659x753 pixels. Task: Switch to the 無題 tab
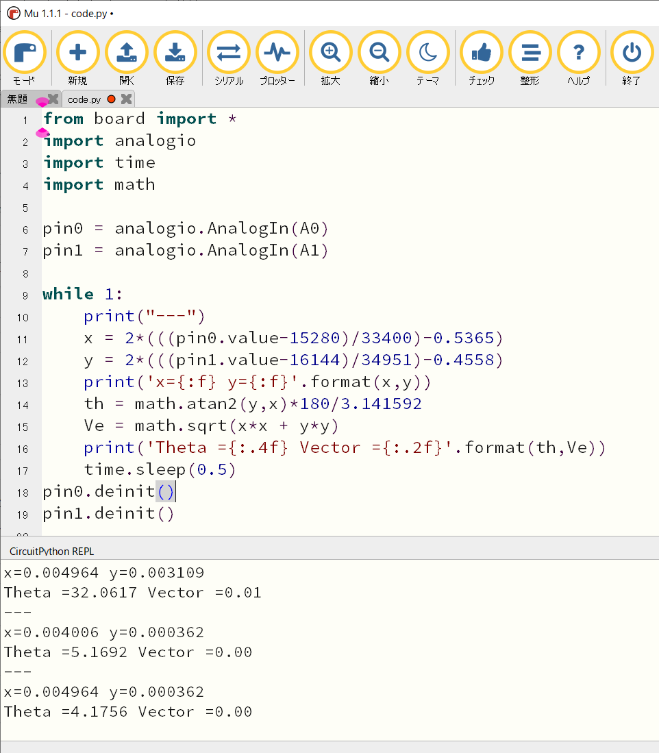18,99
